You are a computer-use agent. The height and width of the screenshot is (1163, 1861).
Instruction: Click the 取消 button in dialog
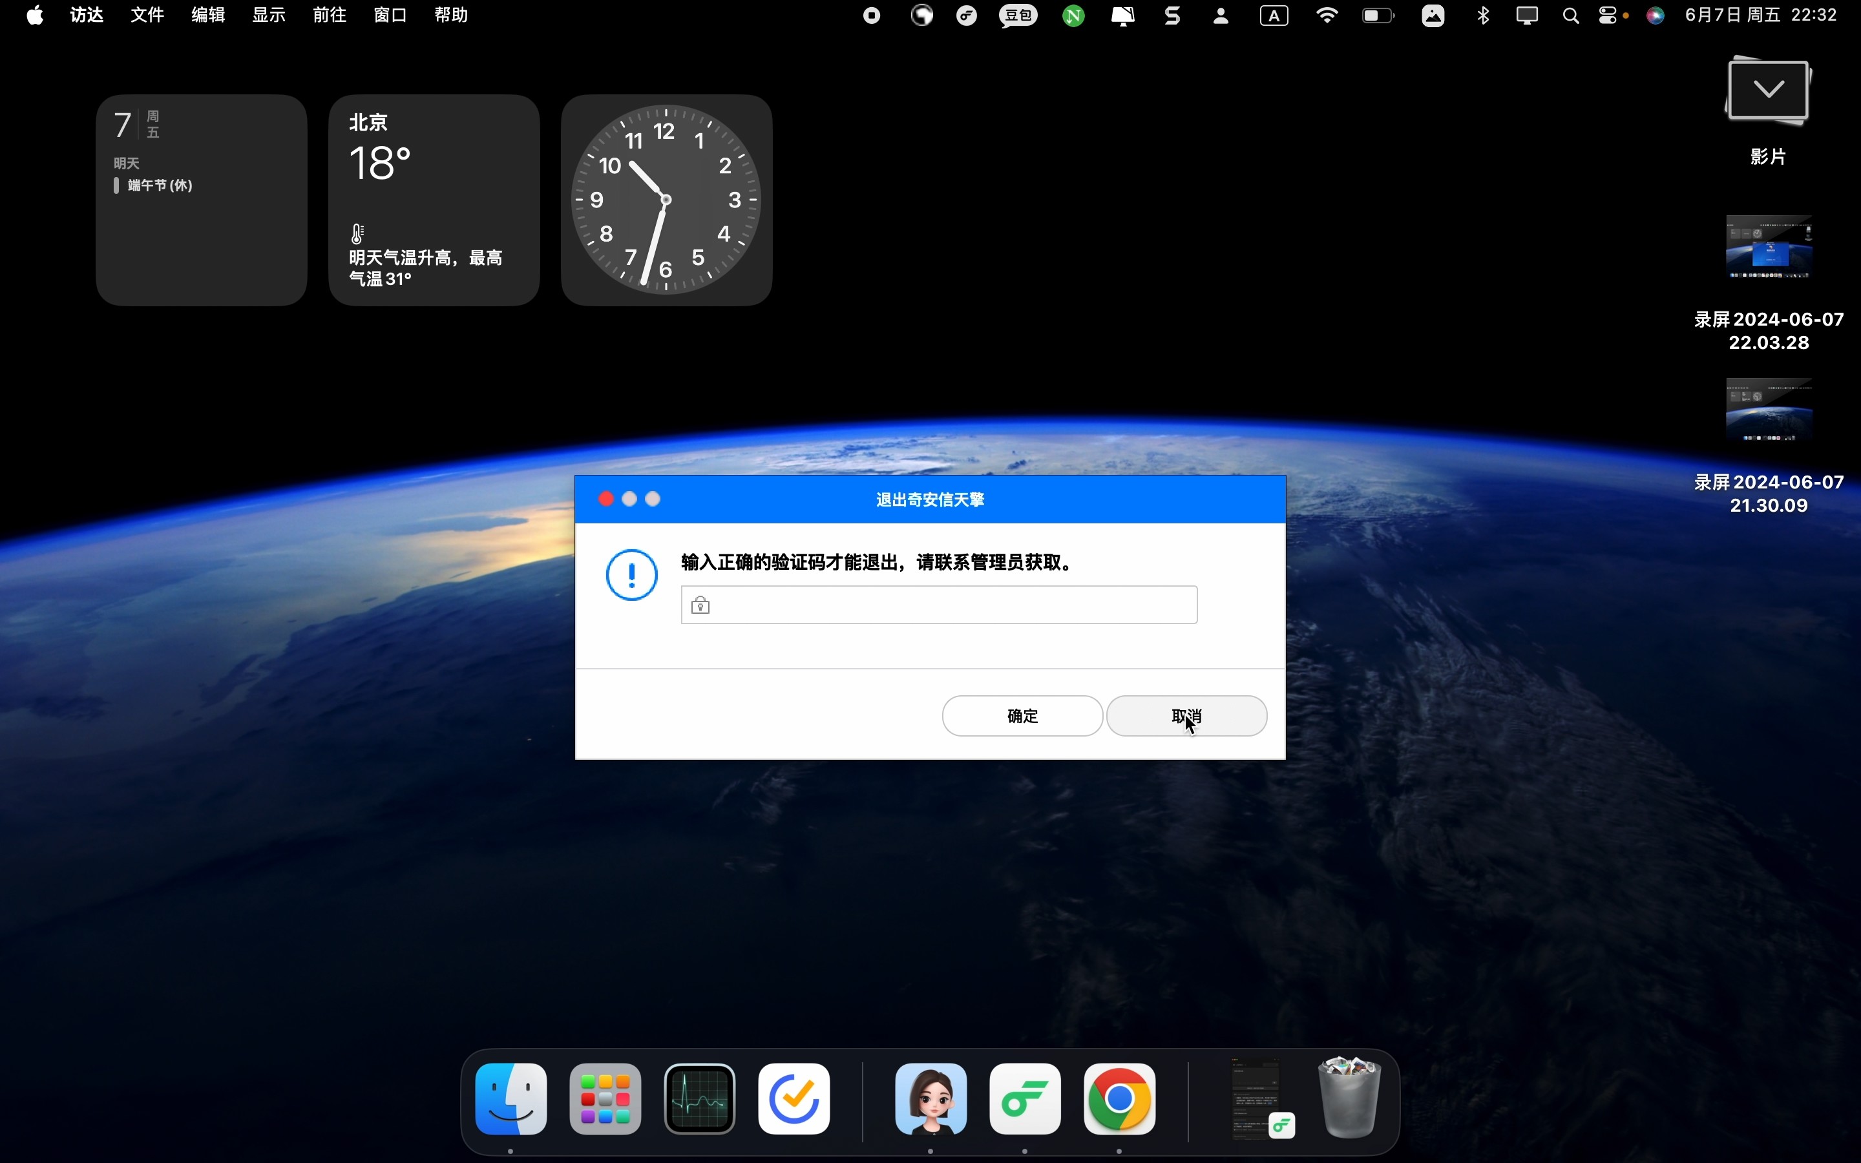click(1186, 716)
